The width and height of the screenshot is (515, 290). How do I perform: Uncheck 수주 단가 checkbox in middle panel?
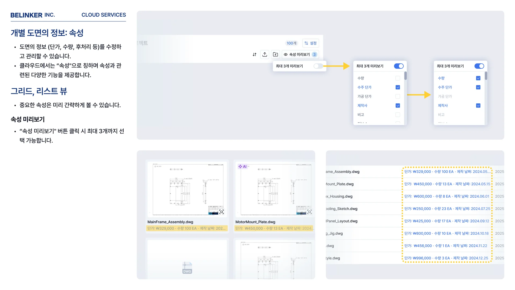click(398, 87)
